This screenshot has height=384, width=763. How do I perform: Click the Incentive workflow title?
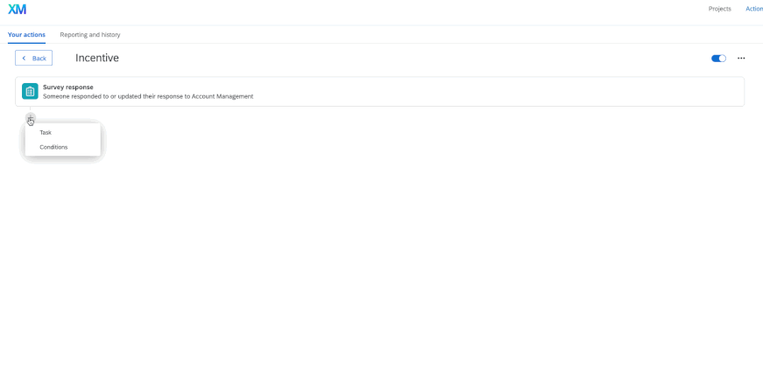97,58
